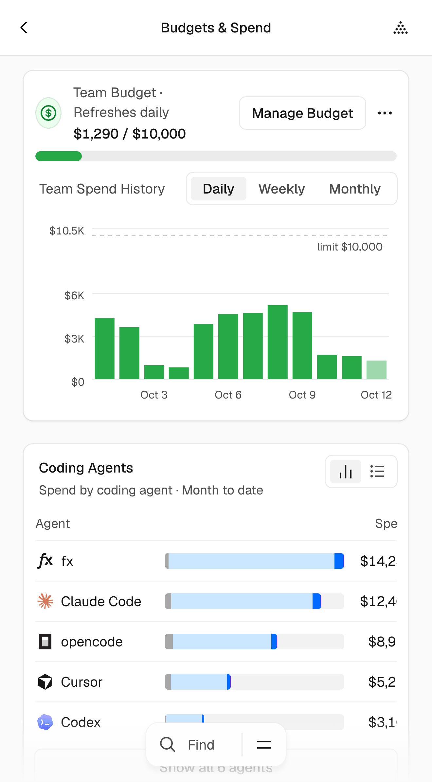Viewport: 432px width, 782px height.
Task: Expand the Show all 6 agents link
Action: (216, 767)
